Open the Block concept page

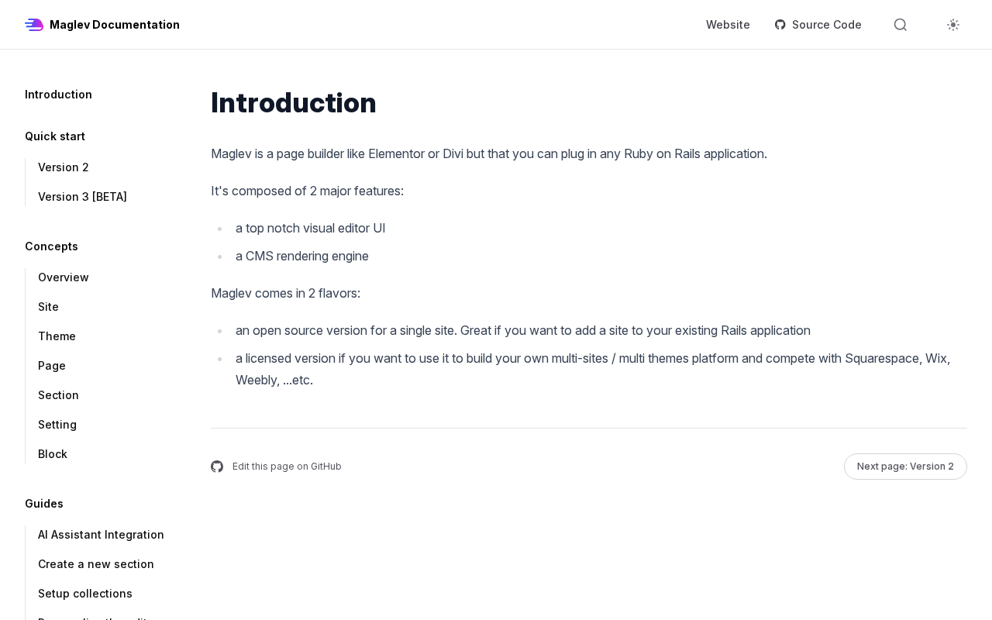point(53,454)
